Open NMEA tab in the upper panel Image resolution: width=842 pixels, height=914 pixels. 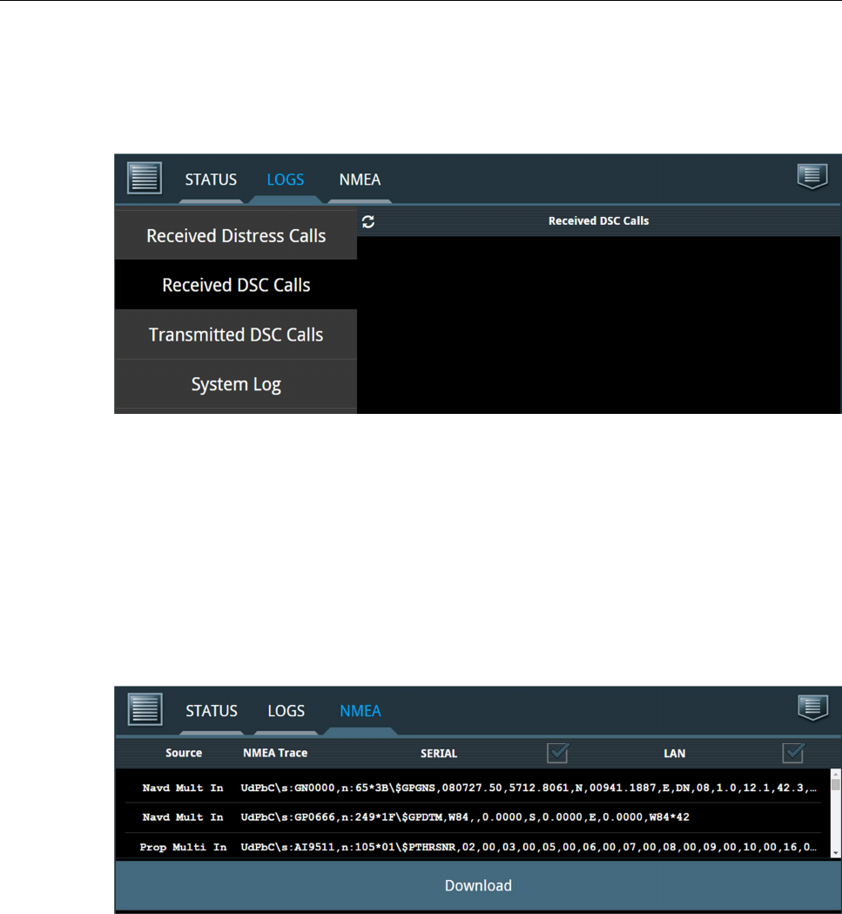[360, 179]
